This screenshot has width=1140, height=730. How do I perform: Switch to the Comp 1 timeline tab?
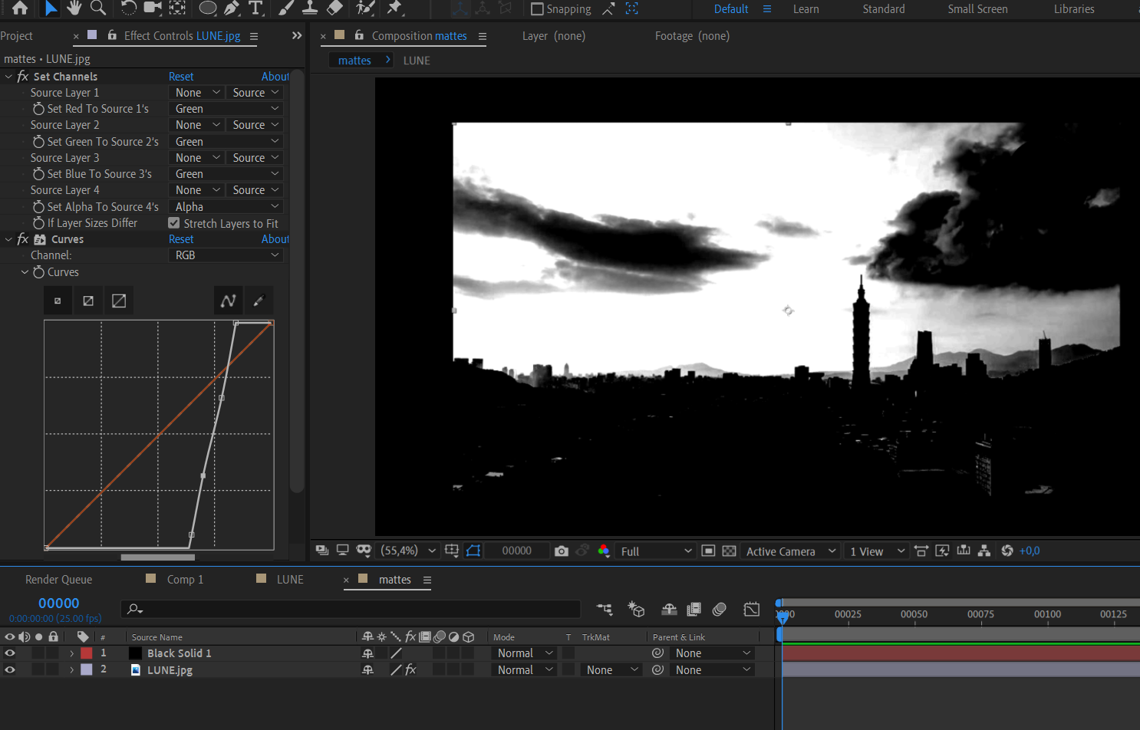[185, 580]
